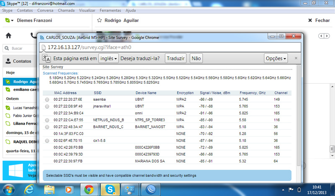The height and width of the screenshot is (196, 335).
Task: Click the star favorite icon beside Rodrigo Aguilar
Action: click(x=99, y=20)
